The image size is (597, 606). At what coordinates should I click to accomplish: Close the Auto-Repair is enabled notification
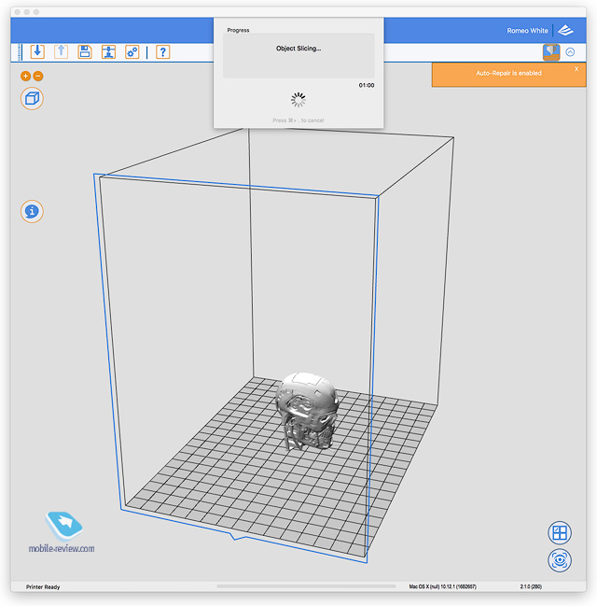[x=576, y=69]
